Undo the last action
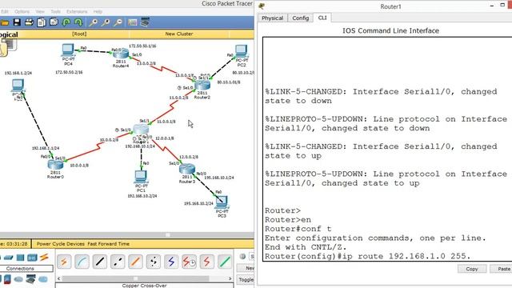This screenshot has height=288, width=512. click(x=66, y=22)
